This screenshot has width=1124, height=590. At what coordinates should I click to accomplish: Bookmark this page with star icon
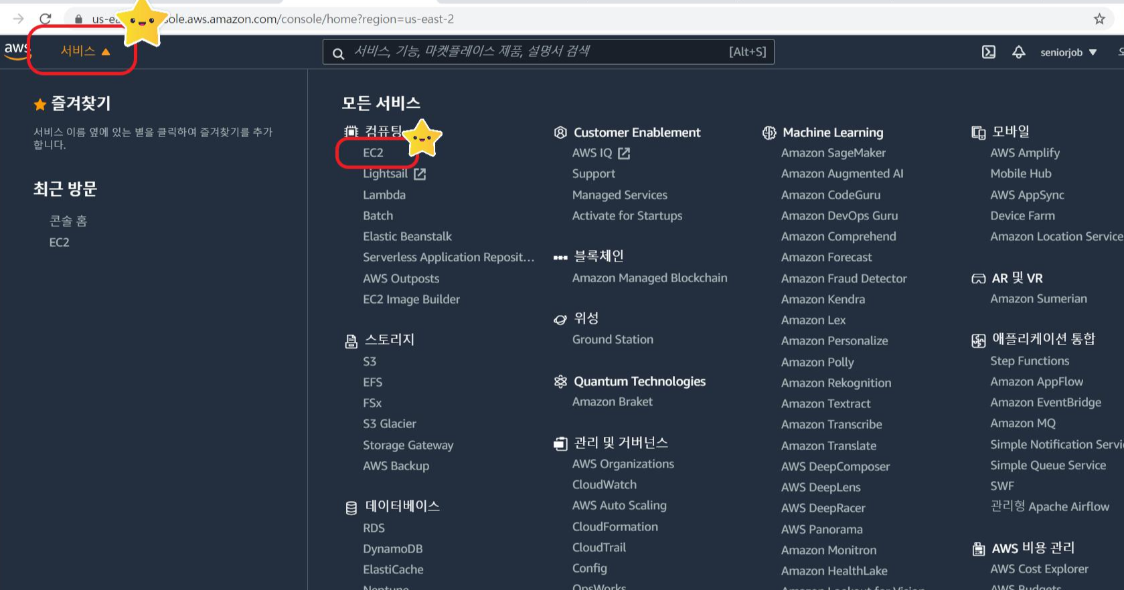coord(1099,19)
